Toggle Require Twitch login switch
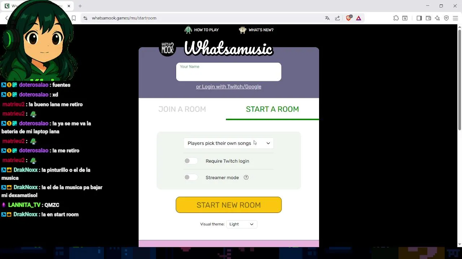Viewport: 462px width, 259px height. point(191,161)
